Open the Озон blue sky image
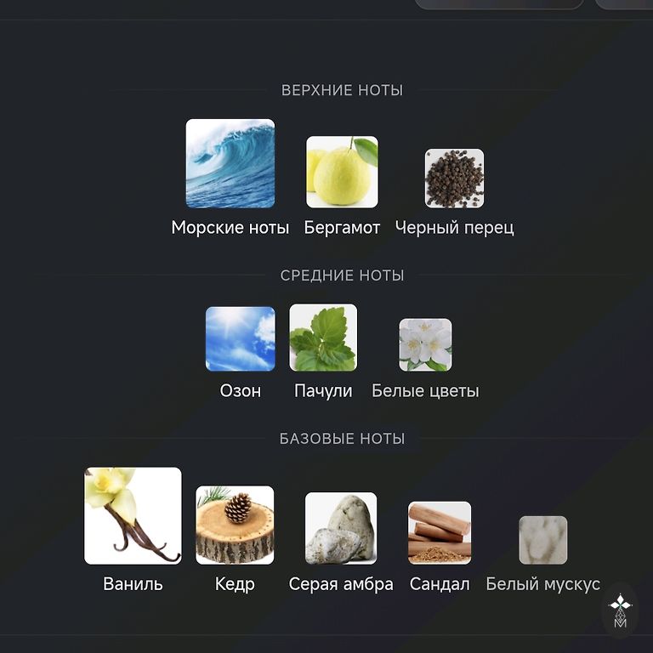653x653 pixels. [x=241, y=338]
